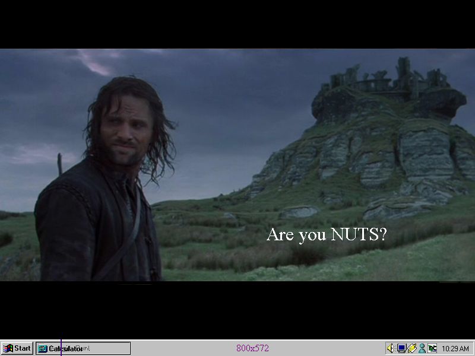Click the black bar above the wallpaper
The width and height of the screenshot is (475, 356).
(x=237, y=24)
